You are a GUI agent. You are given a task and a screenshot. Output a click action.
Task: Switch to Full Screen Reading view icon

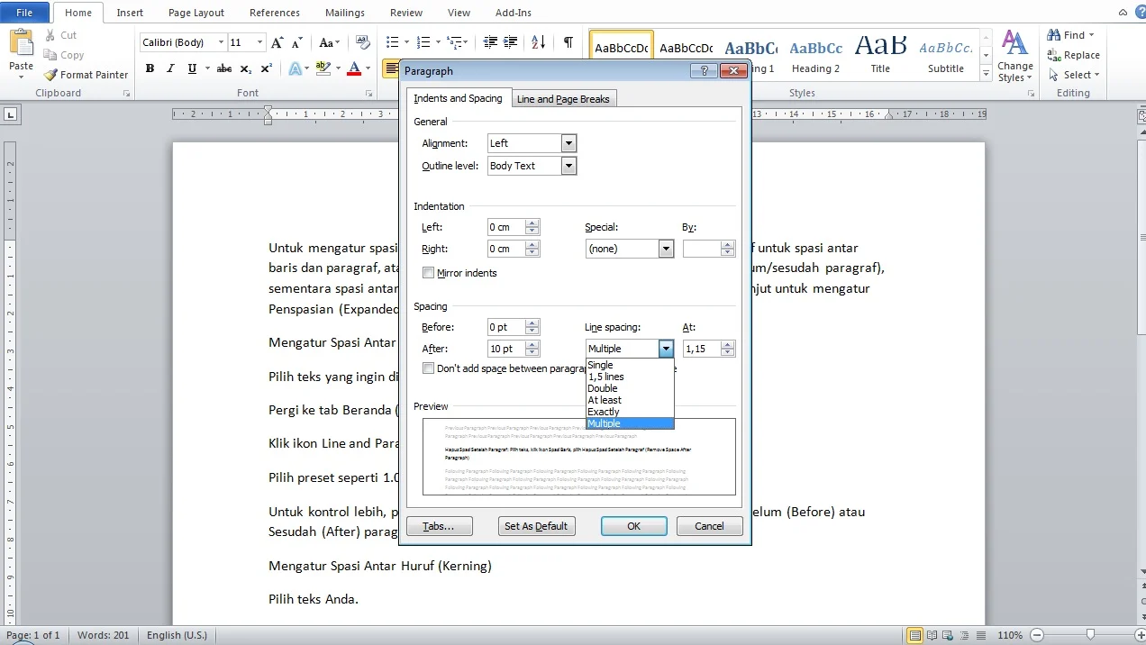pos(931,635)
